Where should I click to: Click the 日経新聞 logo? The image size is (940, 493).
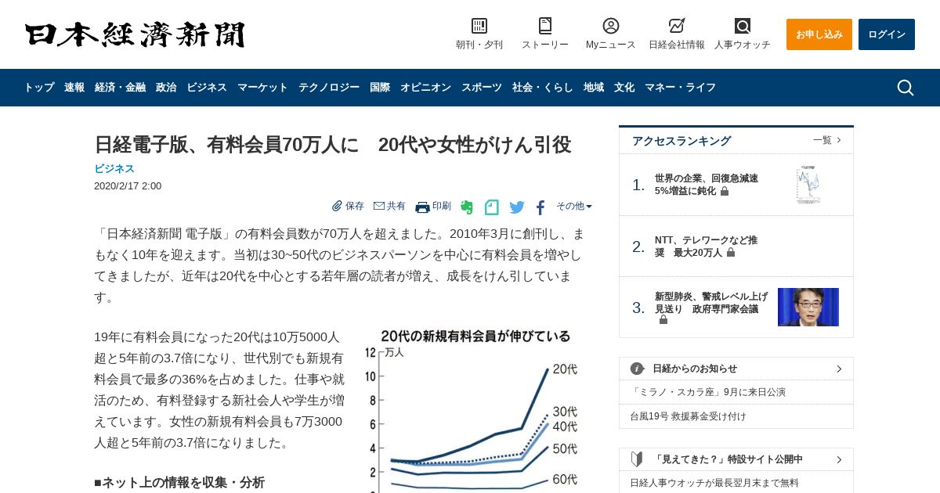coord(135,34)
